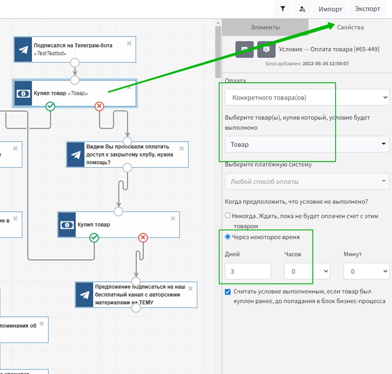Expand the «Товар» product selection dropdown

[x=307, y=144]
